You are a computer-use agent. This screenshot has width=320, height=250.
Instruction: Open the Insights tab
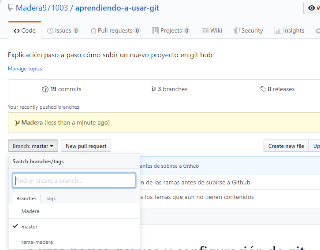[290, 30]
